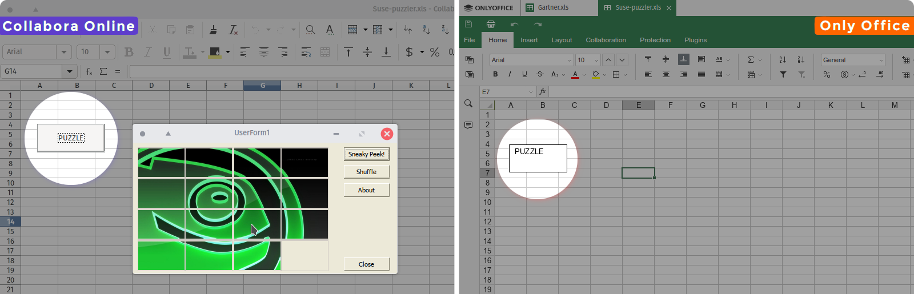Screen dimensions: 914x294
Task: Click the Redo arrow in OnlyOffice
Action: pyautogui.click(x=538, y=24)
